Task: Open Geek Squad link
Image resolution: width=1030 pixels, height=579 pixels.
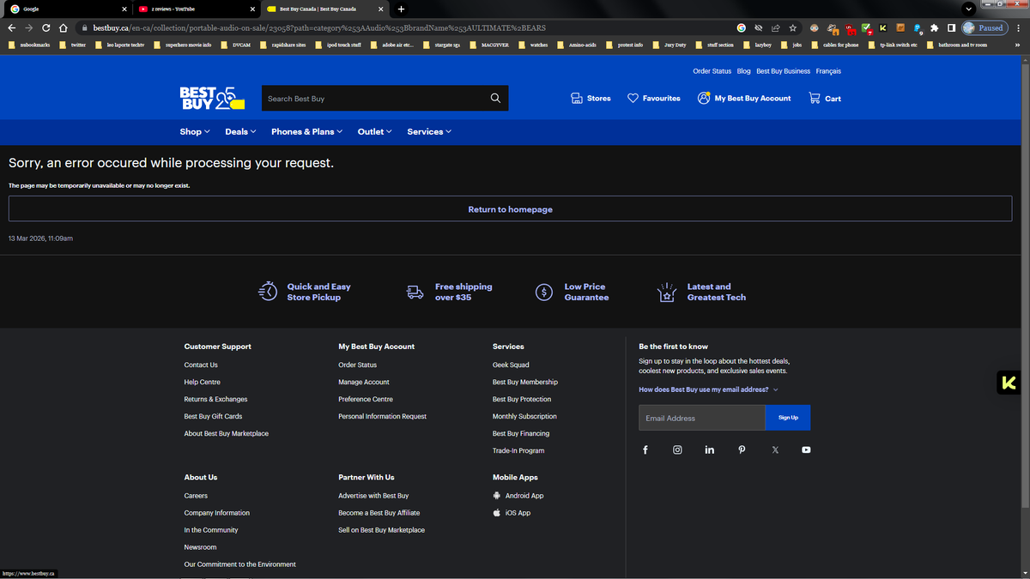Action: [511, 365]
